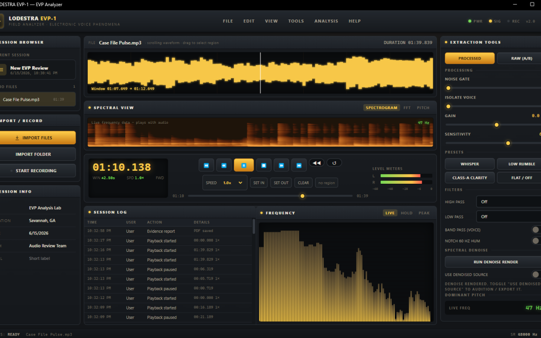The height and width of the screenshot is (338, 541).
Task: Open the FILE menu
Action: pyautogui.click(x=228, y=21)
